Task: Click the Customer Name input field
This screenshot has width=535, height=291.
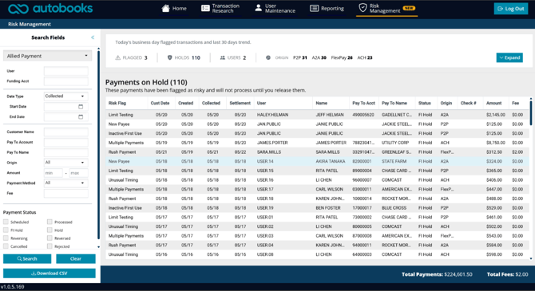Action: click(x=65, y=132)
